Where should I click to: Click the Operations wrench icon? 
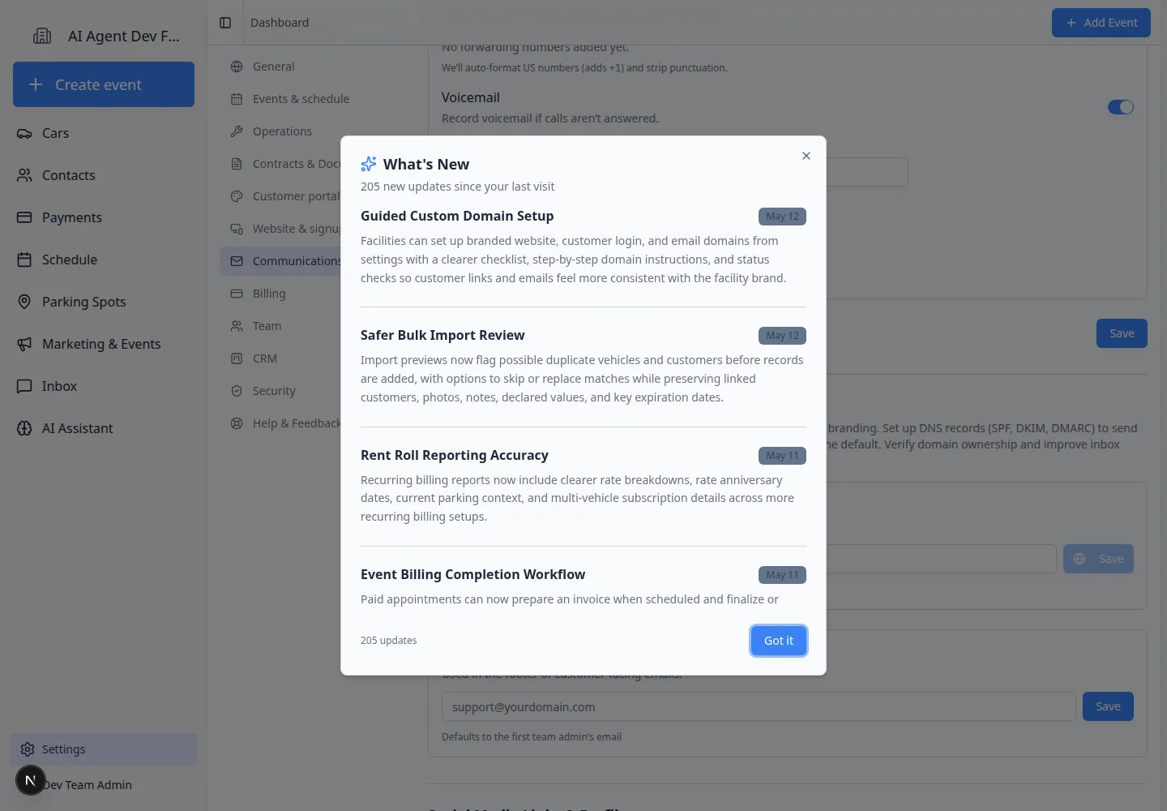[237, 131]
